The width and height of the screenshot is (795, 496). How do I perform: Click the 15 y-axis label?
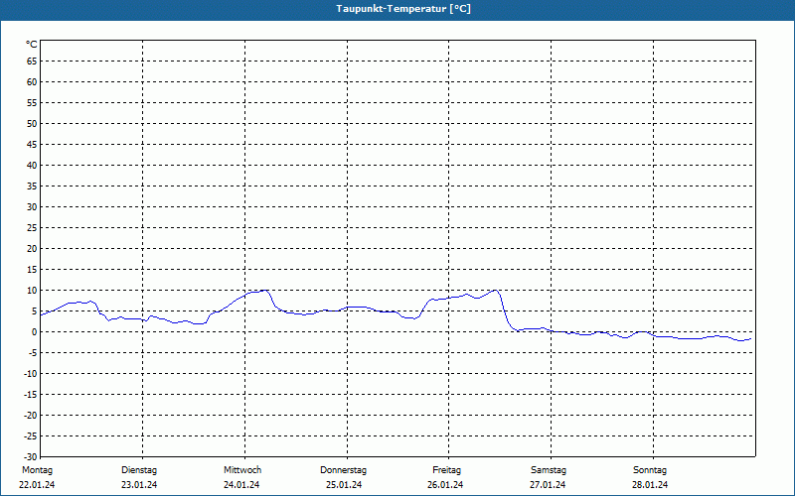(x=32, y=269)
